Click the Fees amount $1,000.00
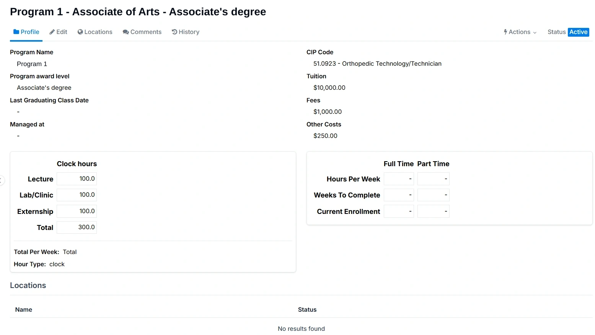 [328, 112]
